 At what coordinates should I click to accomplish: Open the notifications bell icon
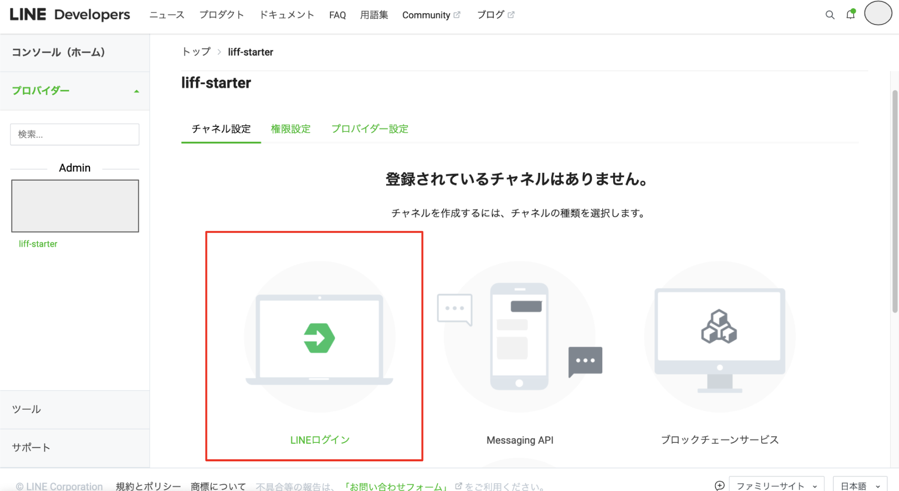[x=850, y=15]
